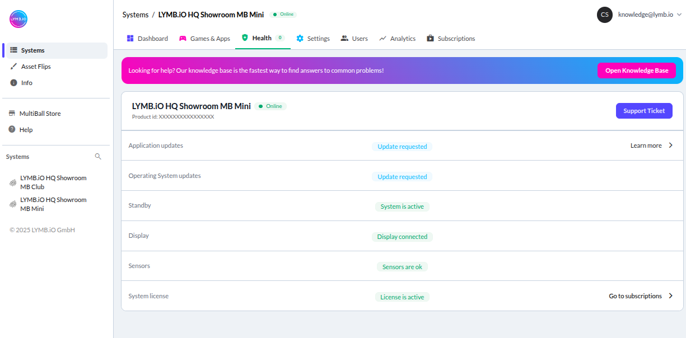Open the search icon in Systems panel
This screenshot has width=686, height=338.
98,157
